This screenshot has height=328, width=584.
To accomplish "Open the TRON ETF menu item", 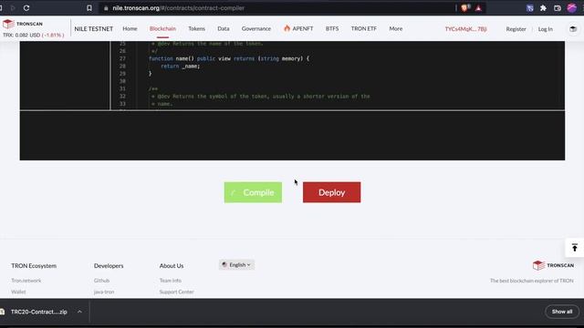I will point(364,28).
